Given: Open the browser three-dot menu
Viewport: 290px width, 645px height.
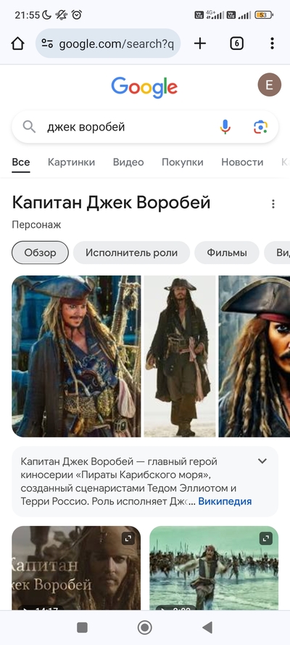Looking at the screenshot, I should [x=273, y=44].
